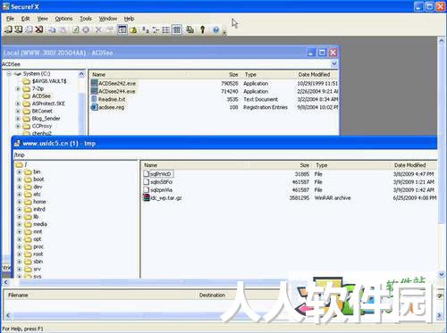447x333 pixels.
Task: Click the blue Help question icon
Action: click(x=216, y=29)
